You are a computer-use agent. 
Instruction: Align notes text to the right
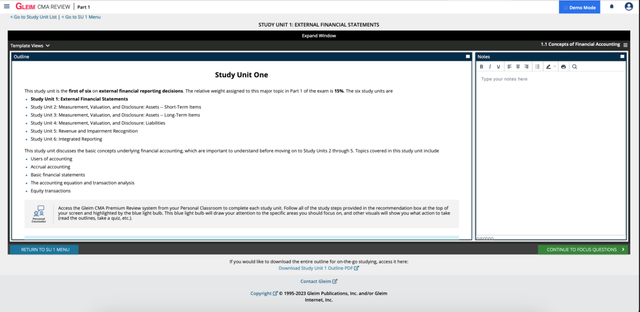526,67
